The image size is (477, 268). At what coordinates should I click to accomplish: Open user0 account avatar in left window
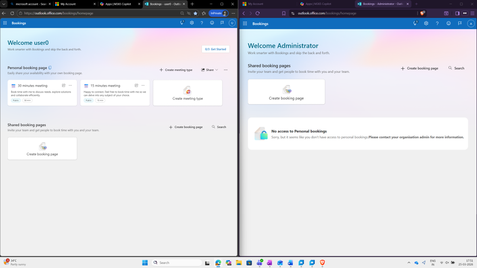point(232,23)
